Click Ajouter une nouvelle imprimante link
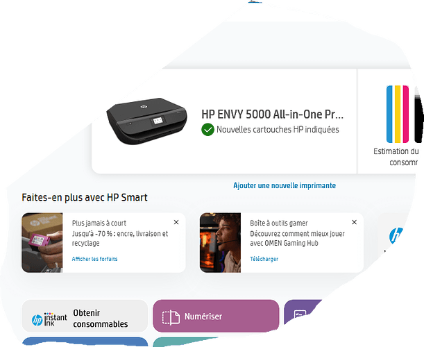Screen dimensions: 424x347 [x=285, y=185]
